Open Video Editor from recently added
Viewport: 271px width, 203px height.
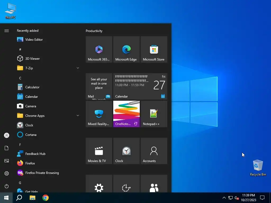[x=48, y=40]
